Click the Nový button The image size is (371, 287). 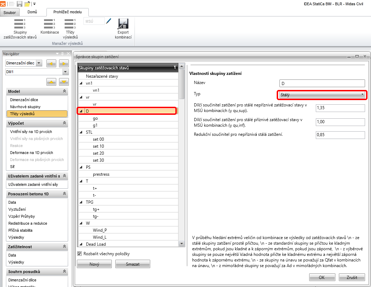pyautogui.click(x=94, y=264)
